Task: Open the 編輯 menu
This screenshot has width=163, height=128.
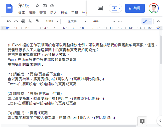Action: pos(32,13)
